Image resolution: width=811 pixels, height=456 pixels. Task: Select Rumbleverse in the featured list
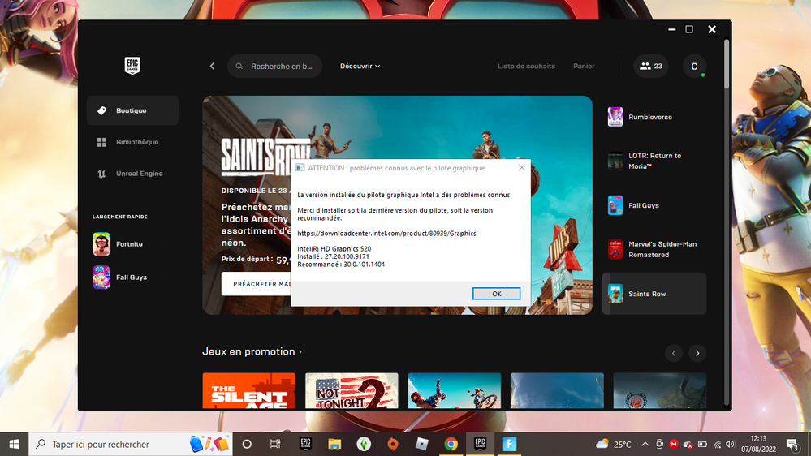654,117
